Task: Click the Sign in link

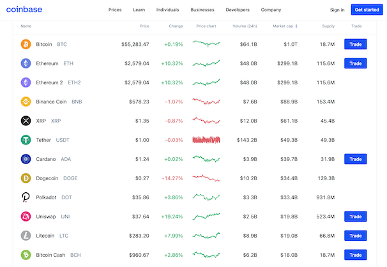Action: [x=337, y=10]
